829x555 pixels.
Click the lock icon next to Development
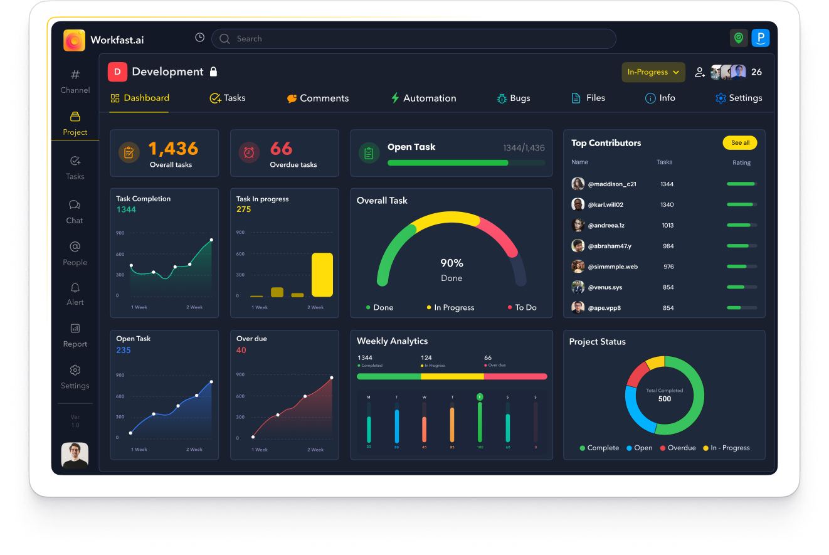pos(213,71)
